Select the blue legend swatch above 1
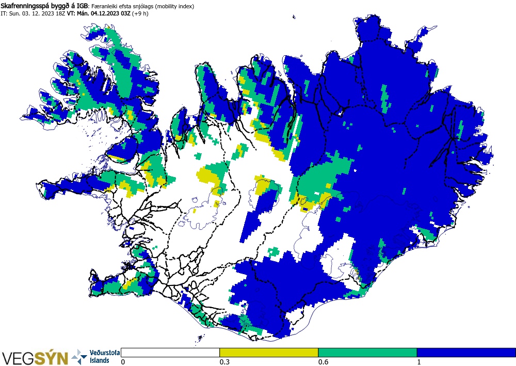 tap(466, 353)
